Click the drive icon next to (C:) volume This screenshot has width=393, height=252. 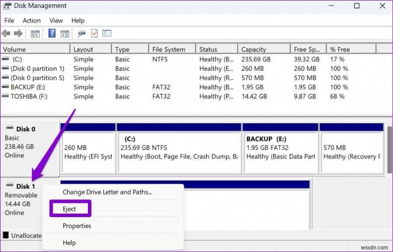click(x=5, y=59)
